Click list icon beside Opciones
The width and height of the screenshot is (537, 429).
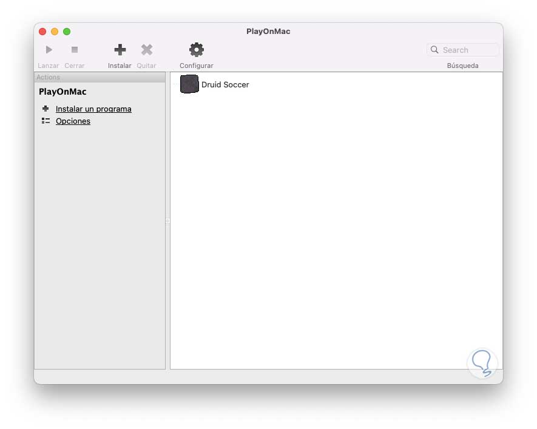pyautogui.click(x=46, y=121)
